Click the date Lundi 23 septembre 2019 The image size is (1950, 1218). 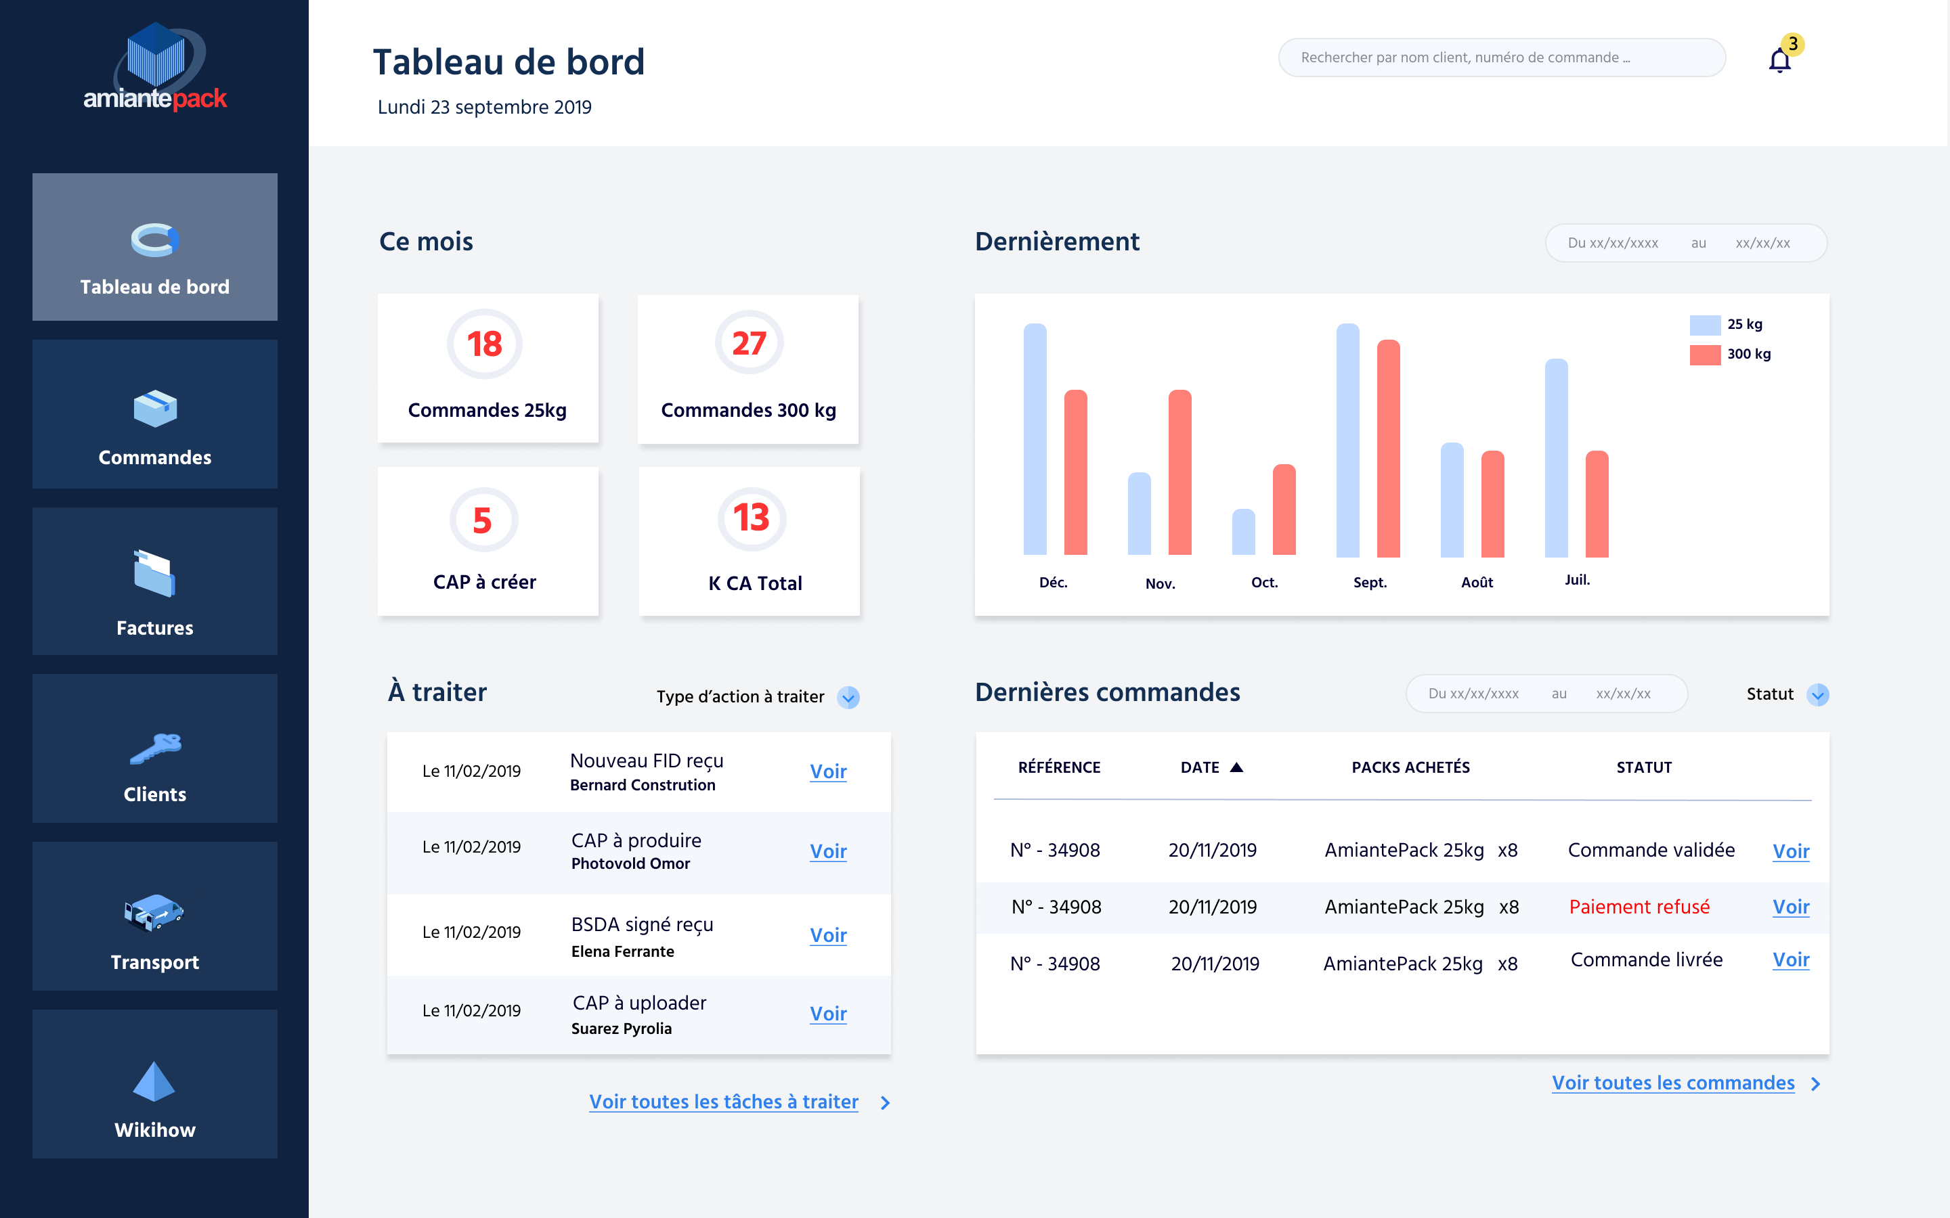tap(484, 107)
